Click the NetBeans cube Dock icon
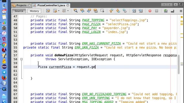184x103 pixels. [4, 83]
